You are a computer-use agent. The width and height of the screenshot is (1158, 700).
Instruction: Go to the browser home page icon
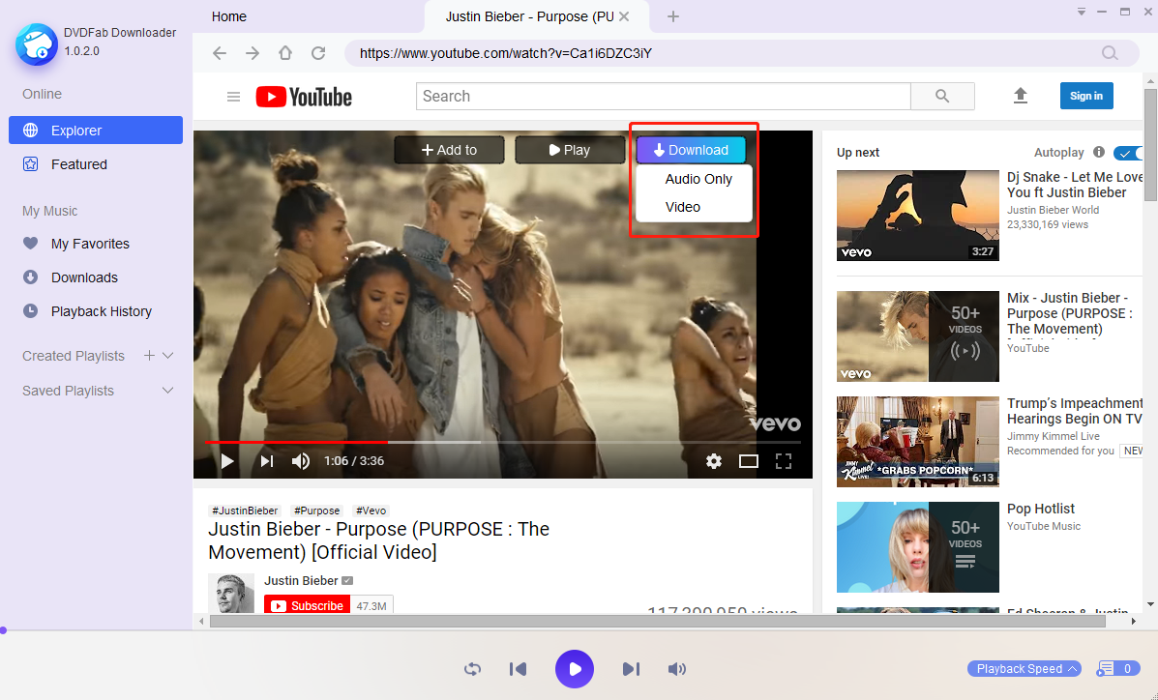(284, 53)
